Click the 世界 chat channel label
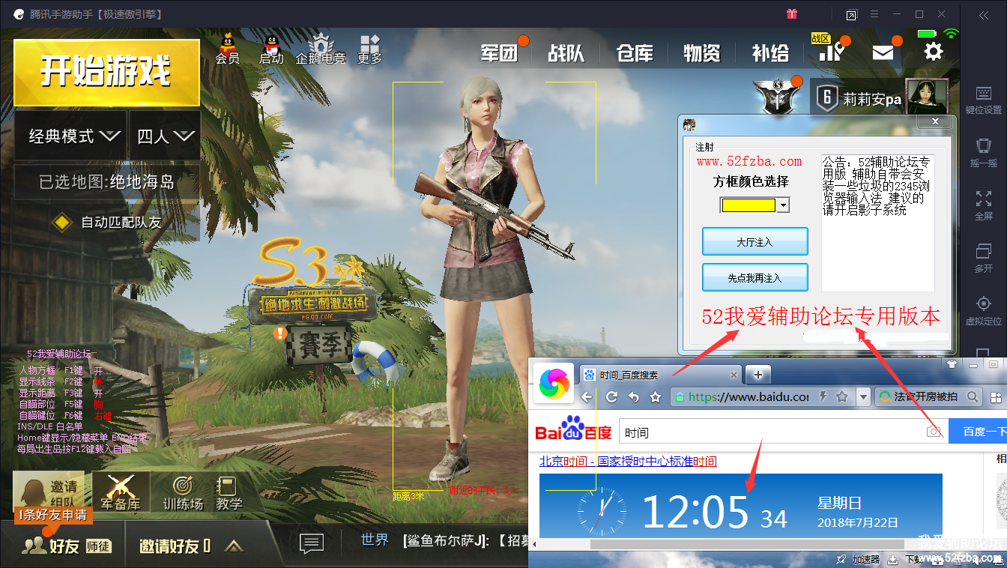1007x568 pixels. click(x=375, y=540)
